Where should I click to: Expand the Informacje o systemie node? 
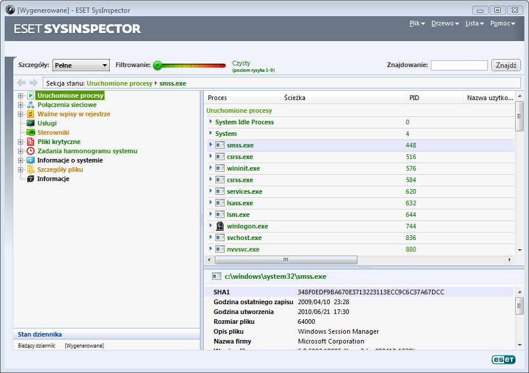click(x=21, y=160)
